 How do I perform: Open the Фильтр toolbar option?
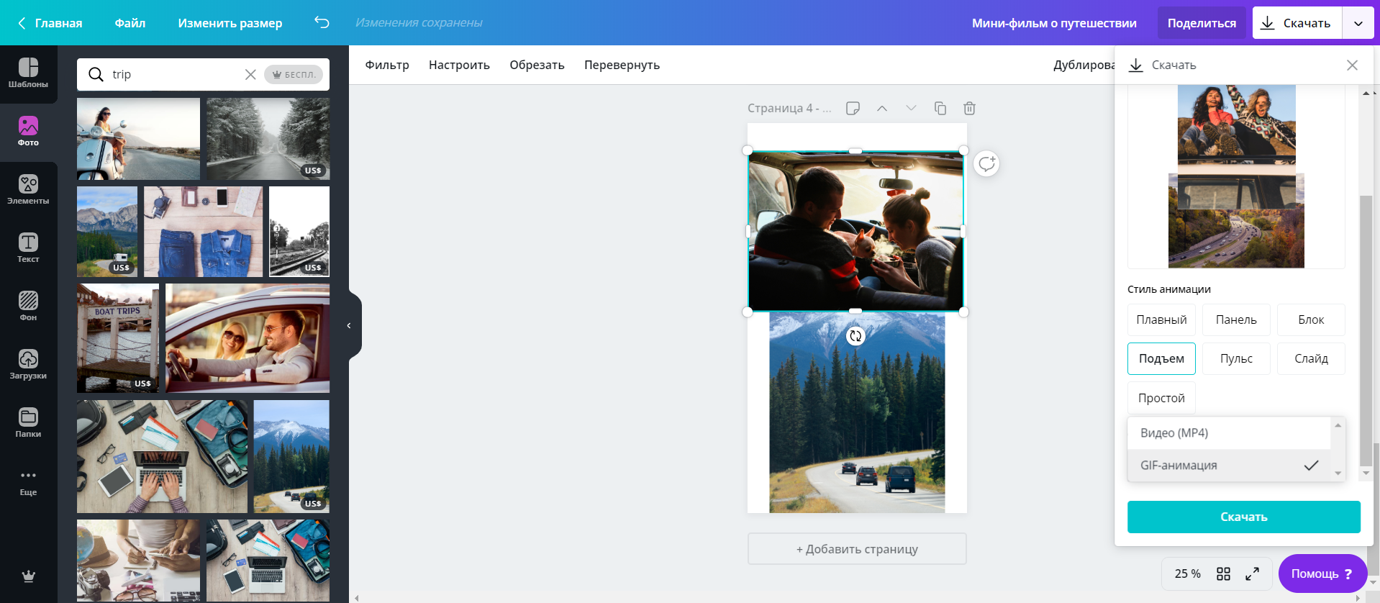coord(387,65)
